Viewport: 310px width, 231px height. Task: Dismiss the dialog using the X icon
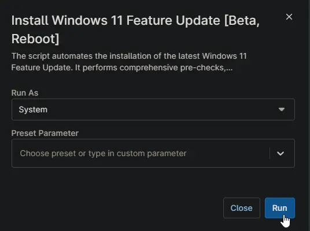pyautogui.click(x=289, y=17)
